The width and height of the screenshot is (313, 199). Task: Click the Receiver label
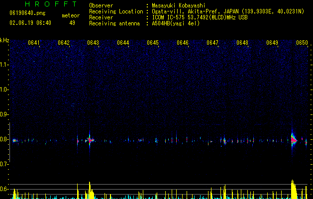click(x=101, y=17)
